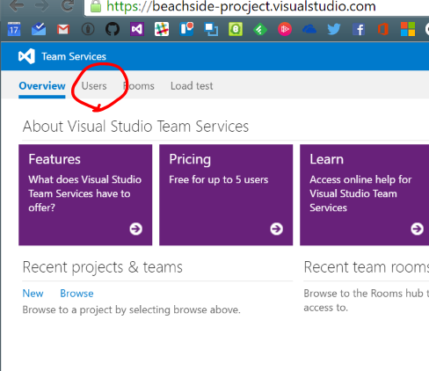Open the Load test tab

pos(192,86)
